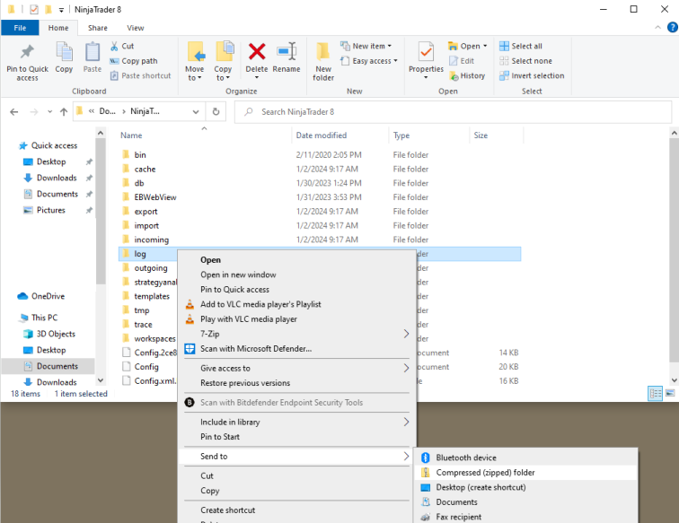Click the Search NinjaTrader 8 field
This screenshot has height=523, width=679.
pyautogui.click(x=453, y=112)
